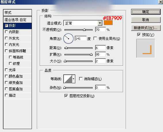Toggle the 预览 preview checkbox
Screen dimensions: 163x132
[x=139, y=35]
